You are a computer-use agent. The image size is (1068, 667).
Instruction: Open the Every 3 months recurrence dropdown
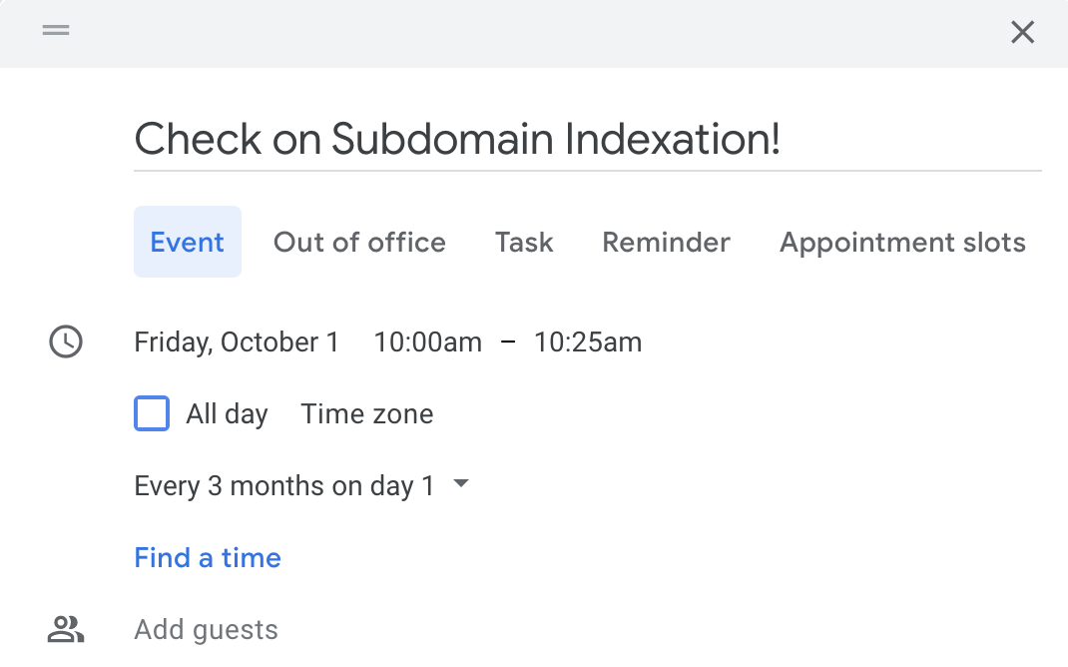pos(284,486)
